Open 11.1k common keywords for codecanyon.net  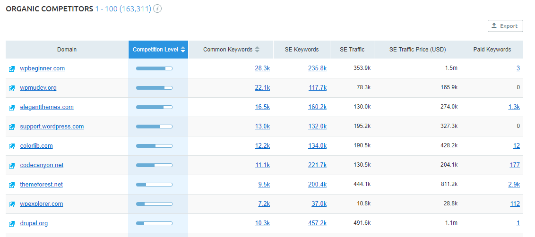262,165
